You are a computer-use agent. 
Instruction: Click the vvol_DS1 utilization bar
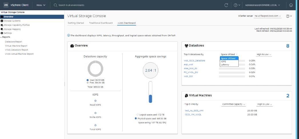232,76
